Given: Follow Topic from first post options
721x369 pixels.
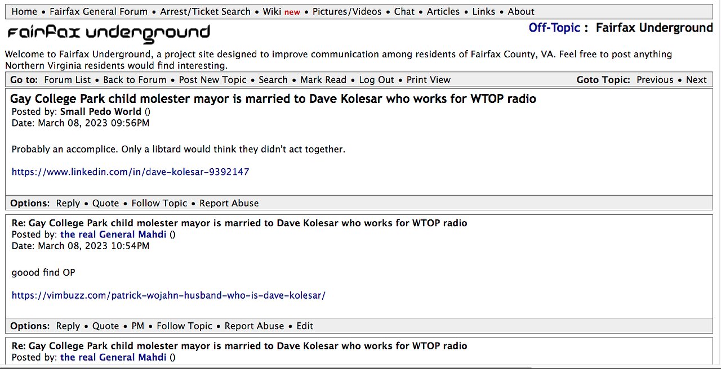Looking at the screenshot, I should pos(159,203).
